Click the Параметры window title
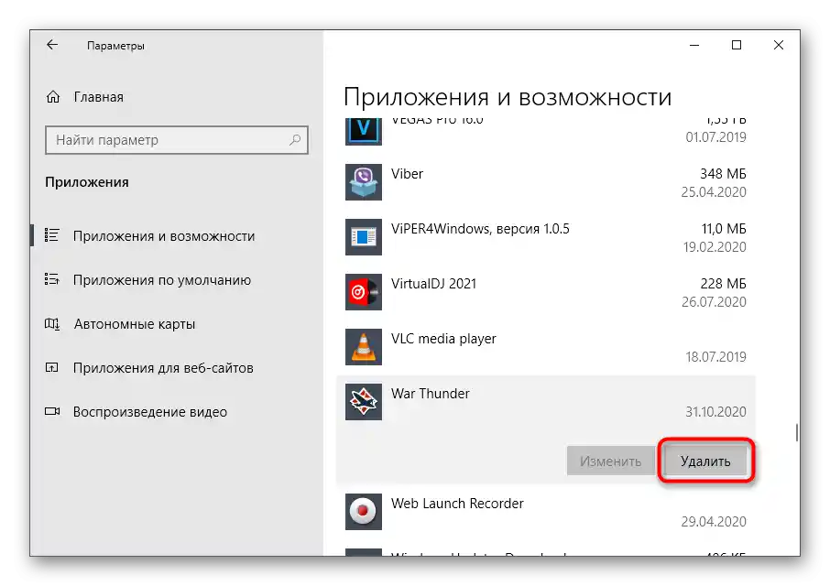 (x=115, y=46)
